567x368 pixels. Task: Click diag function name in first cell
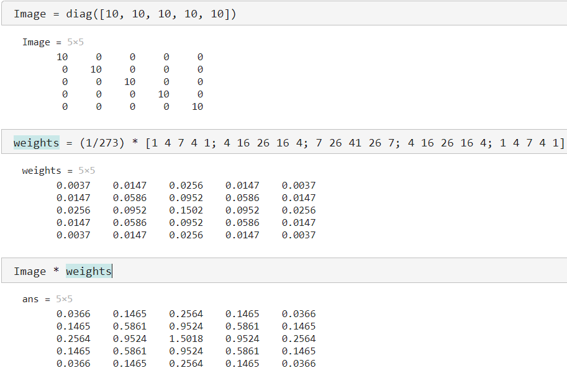[79, 14]
